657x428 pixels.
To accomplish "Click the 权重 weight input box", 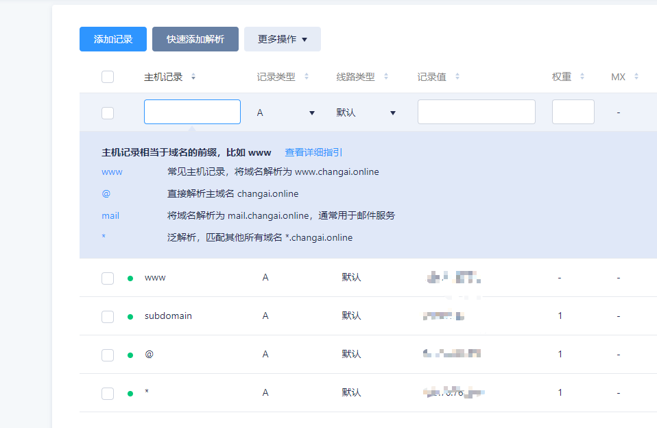I will (x=573, y=112).
